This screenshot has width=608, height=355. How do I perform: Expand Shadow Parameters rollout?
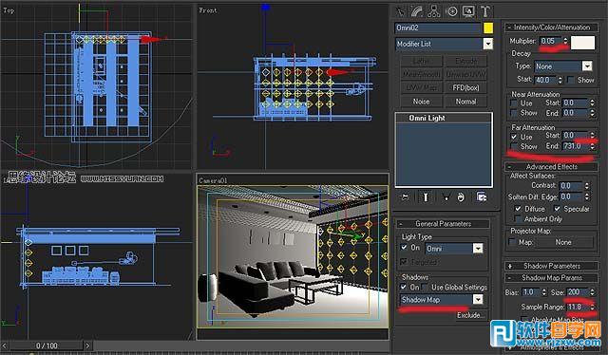coord(551,266)
